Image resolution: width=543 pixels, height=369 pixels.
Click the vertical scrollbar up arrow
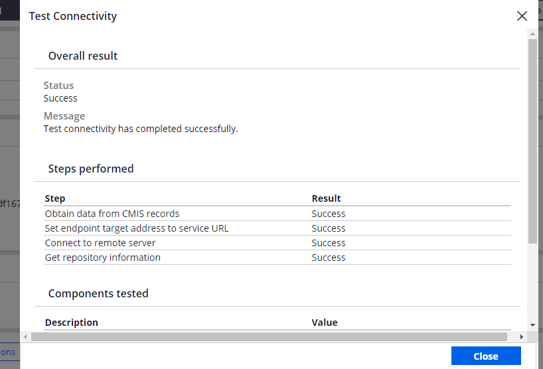(x=532, y=33)
